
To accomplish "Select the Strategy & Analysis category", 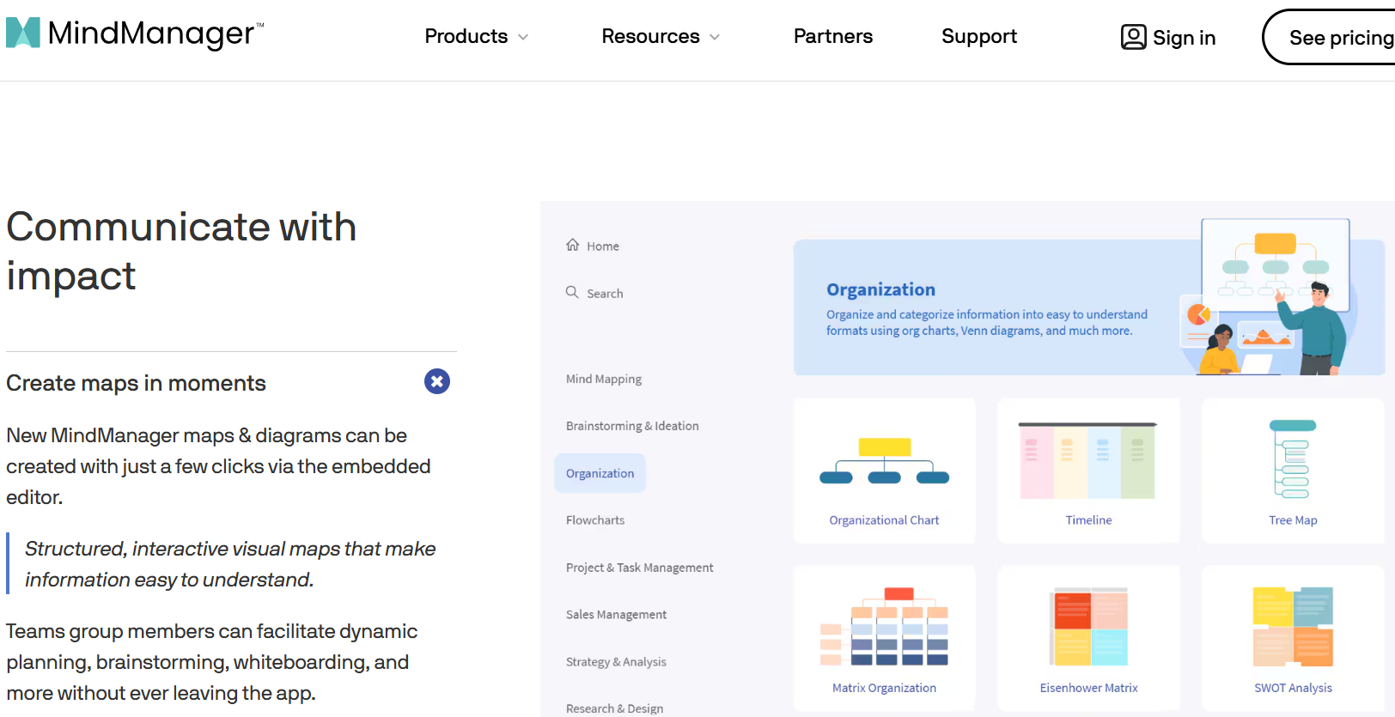I will point(616,662).
